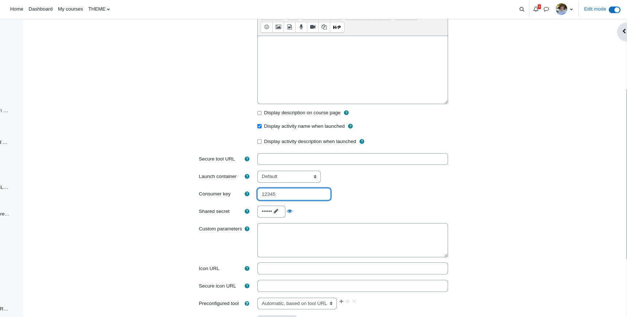Reveal the shared secret with the eye icon
This screenshot has width=627, height=317.
coord(290,211)
